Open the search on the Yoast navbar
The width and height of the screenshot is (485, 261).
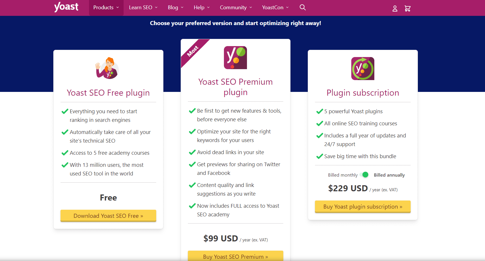[302, 7]
